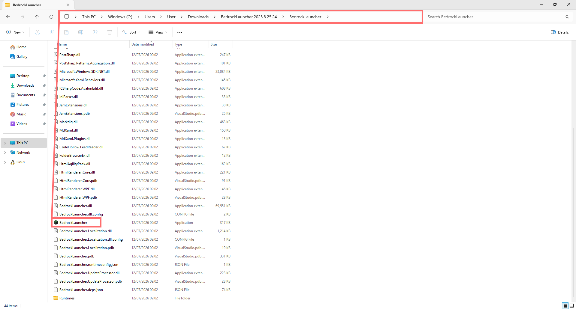Sort by the Date modified column header

[151, 44]
